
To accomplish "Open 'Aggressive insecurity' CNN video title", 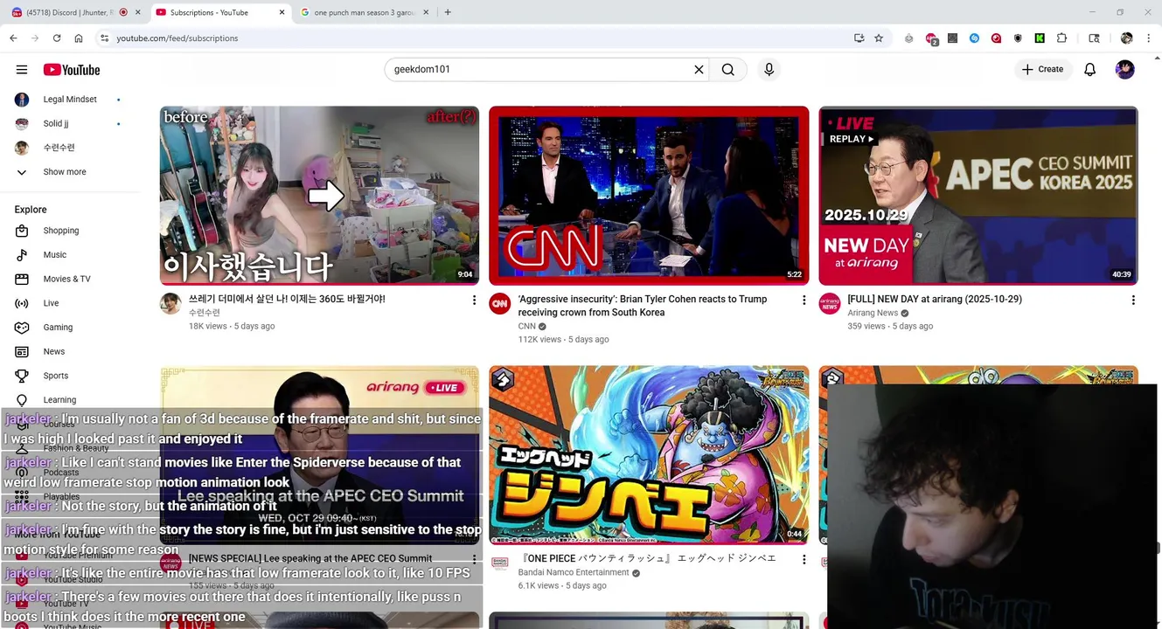I will coord(643,306).
